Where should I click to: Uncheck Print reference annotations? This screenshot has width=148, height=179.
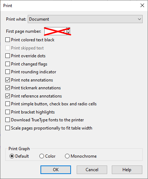click(7, 96)
